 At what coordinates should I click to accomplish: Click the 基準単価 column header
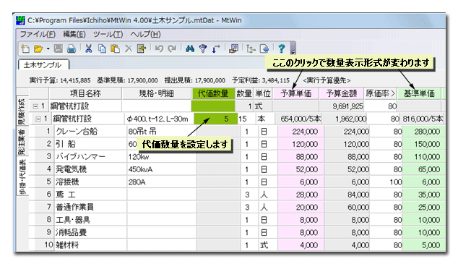pos(419,93)
